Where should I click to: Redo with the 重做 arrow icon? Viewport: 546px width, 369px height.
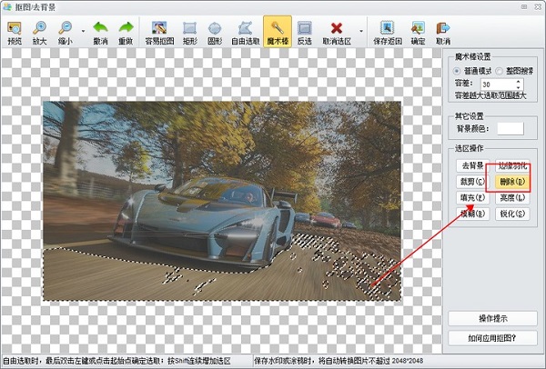pyautogui.click(x=126, y=32)
